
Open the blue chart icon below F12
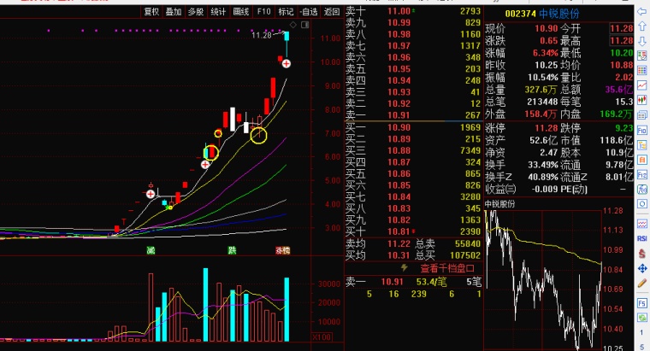[641, 190]
